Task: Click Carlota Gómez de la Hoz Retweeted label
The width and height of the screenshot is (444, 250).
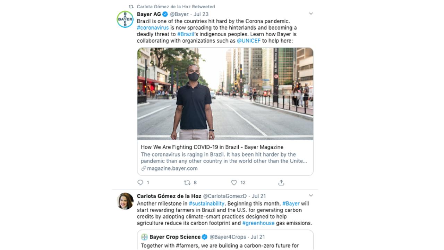Action: coord(176,7)
